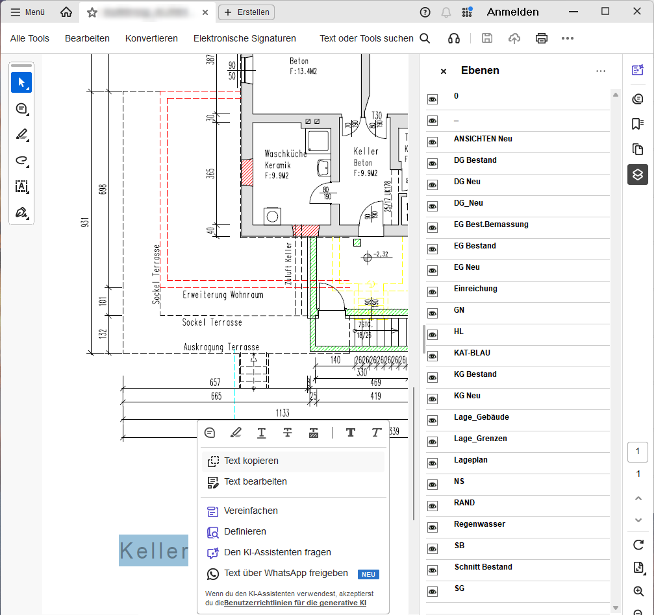Viewport: 654px width, 615px height.
Task: Open notifications bell
Action: 446,12
